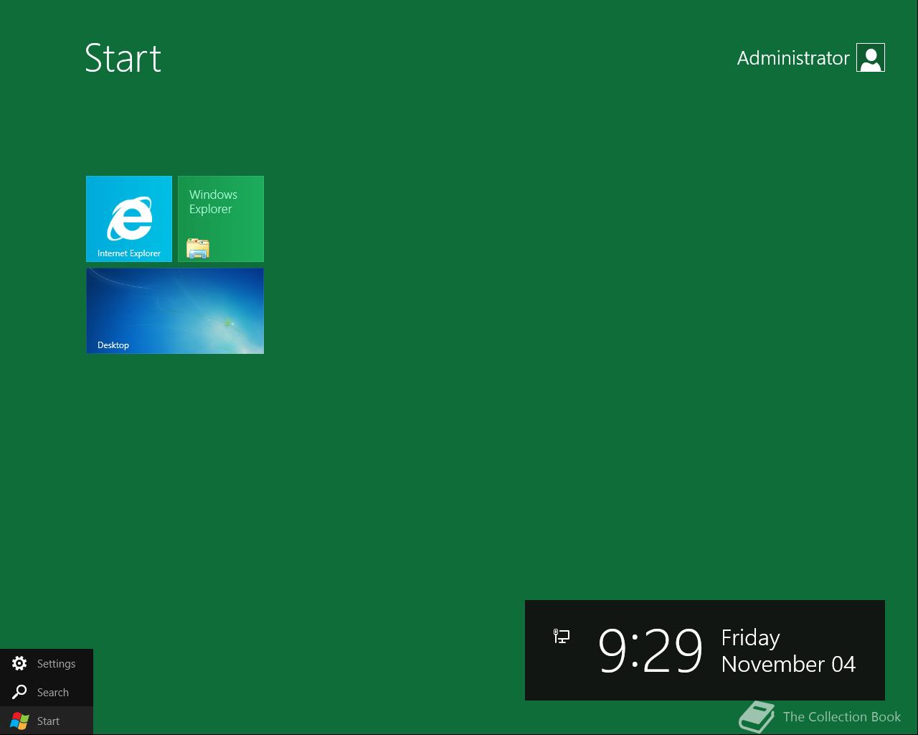Open the Windows Explorer tile
The width and height of the screenshot is (918, 735).
[x=221, y=219]
